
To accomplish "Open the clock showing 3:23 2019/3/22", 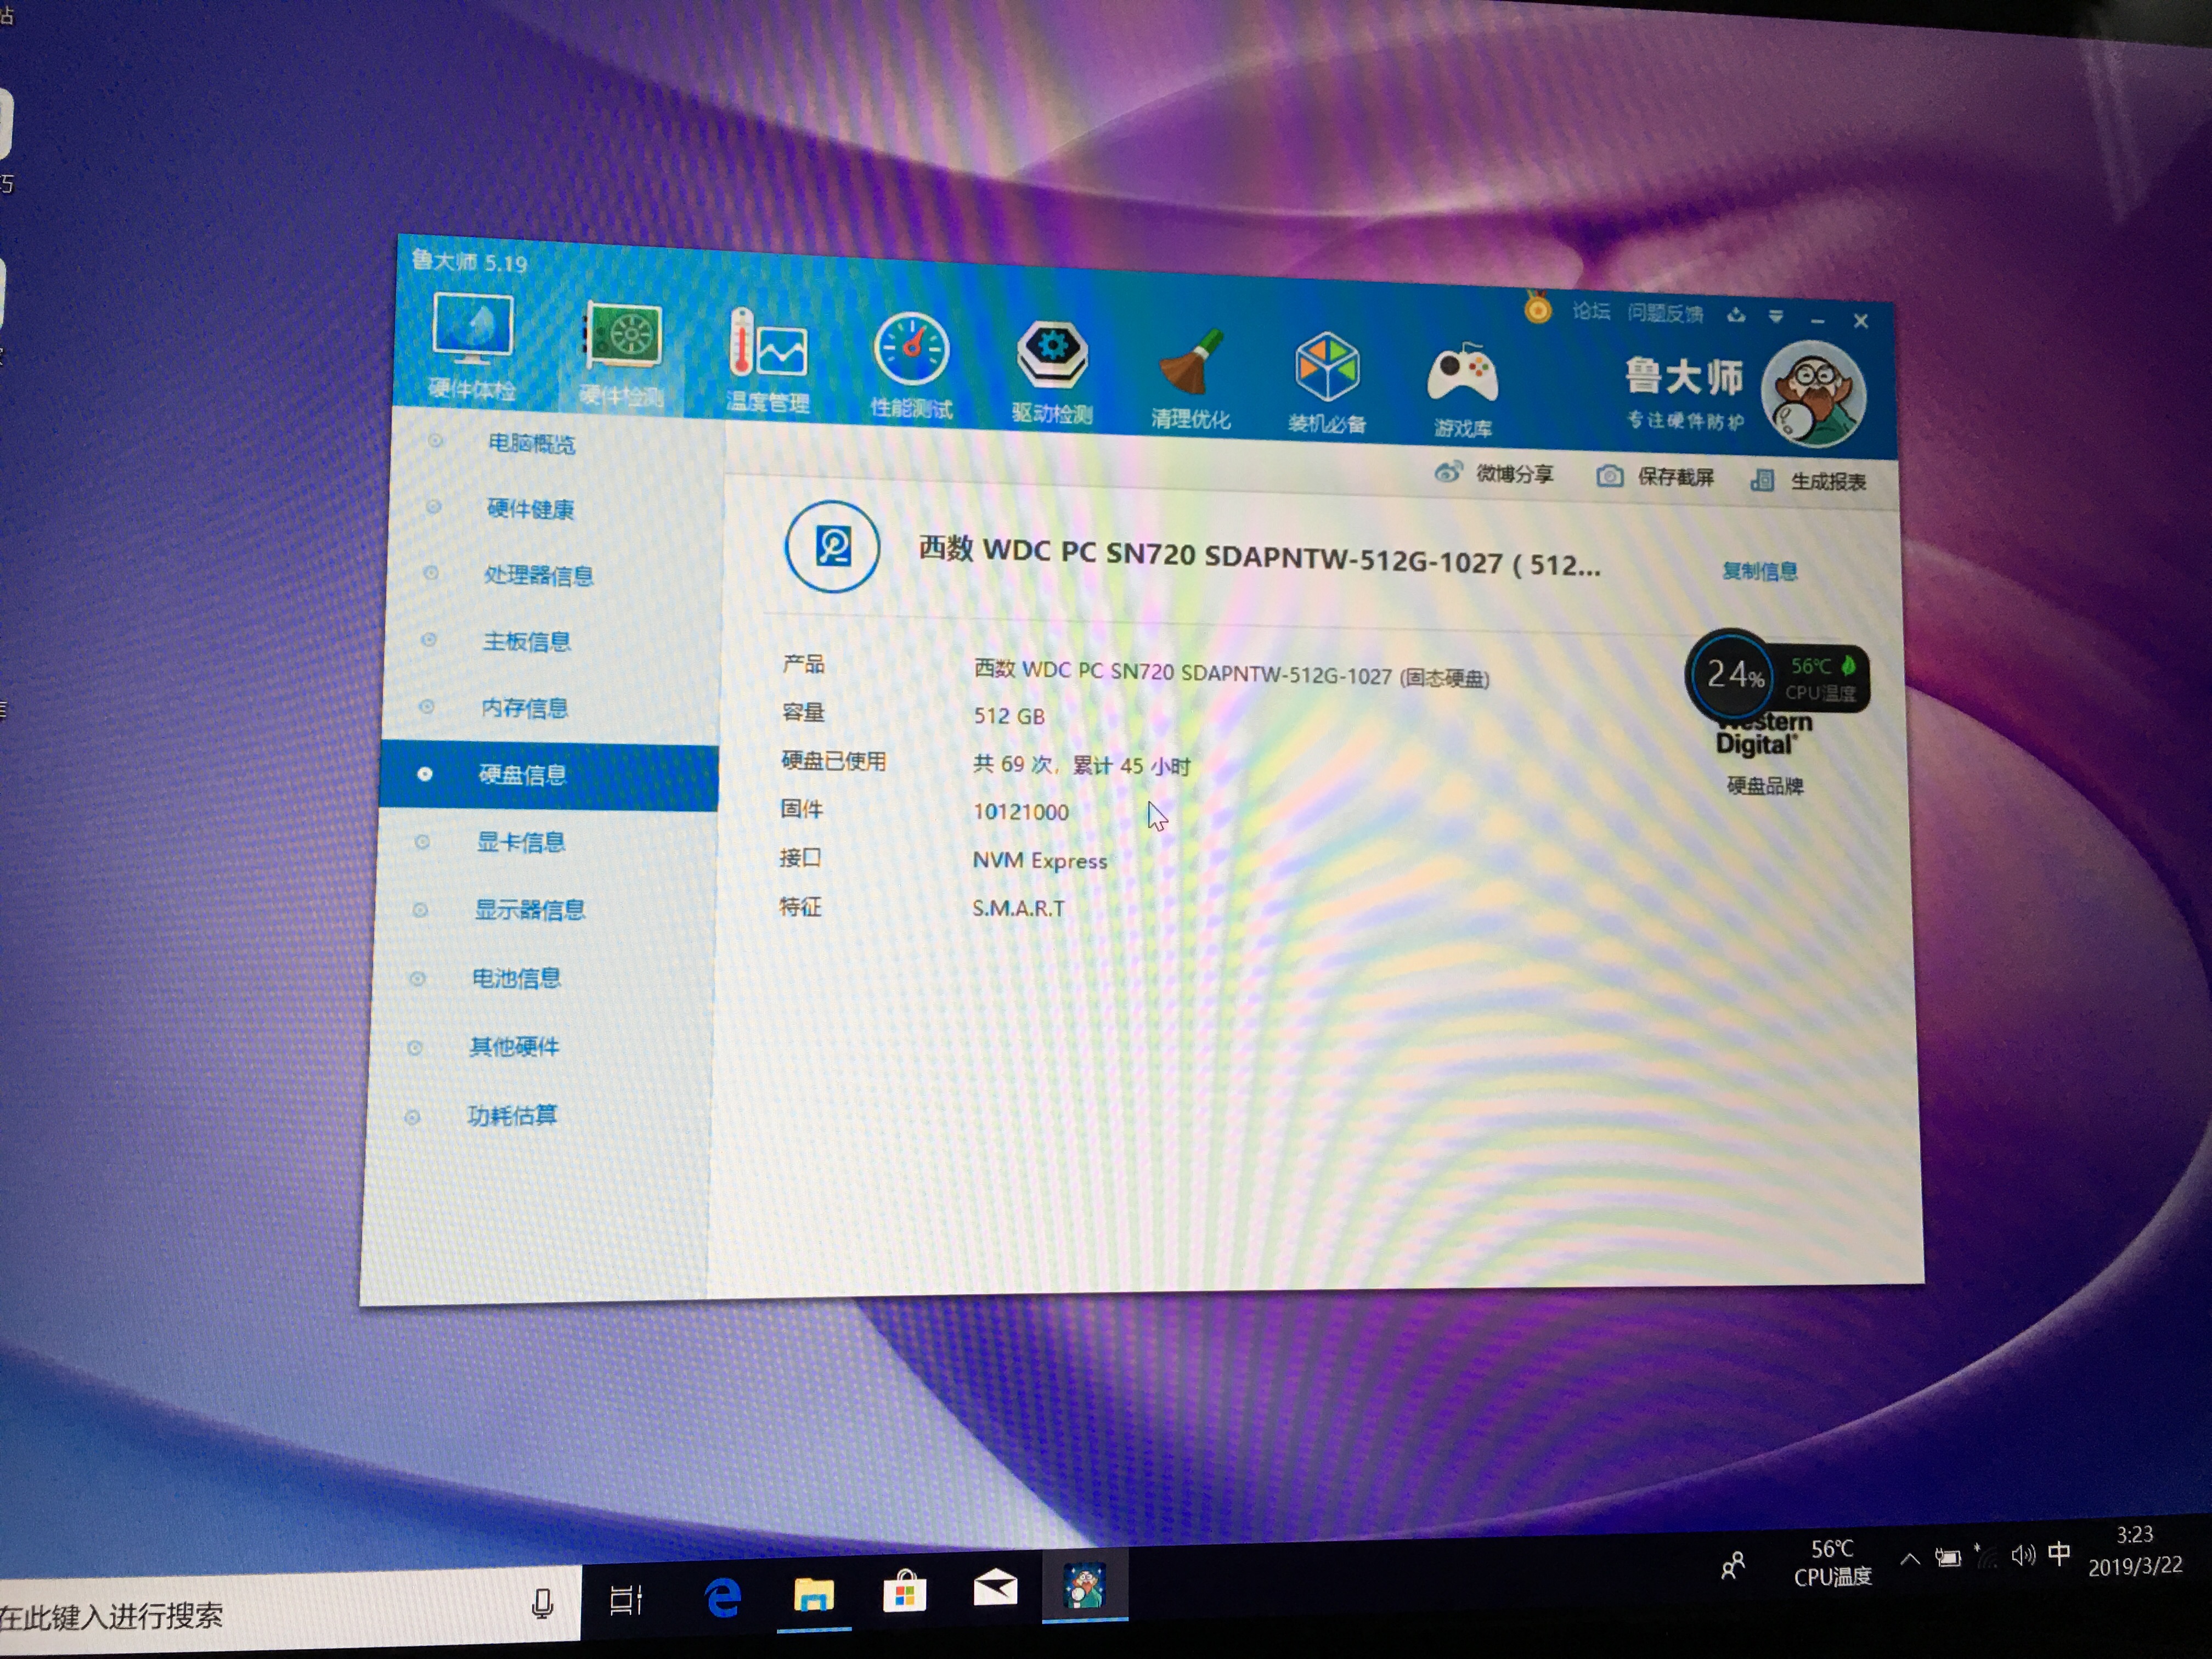I will pyautogui.click(x=2134, y=1550).
